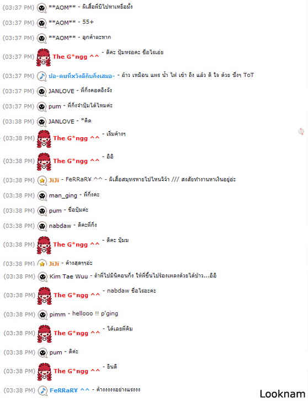Image resolution: width=308 pixels, height=401 pixels.
Task: Open the blue FeRRaR¥ ^^ username at bottom
Action: tap(70, 390)
